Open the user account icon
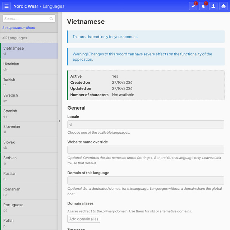Image resolution: width=230 pixels, height=230 pixels. 213,6
